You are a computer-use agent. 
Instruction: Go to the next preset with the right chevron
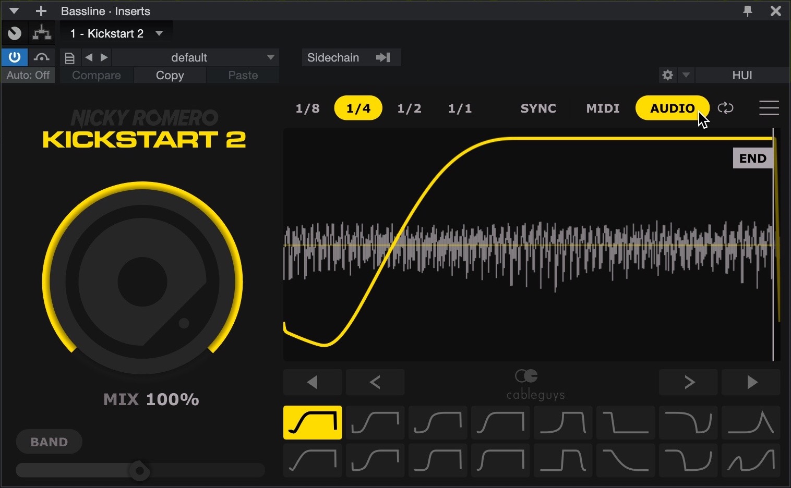[x=688, y=382]
